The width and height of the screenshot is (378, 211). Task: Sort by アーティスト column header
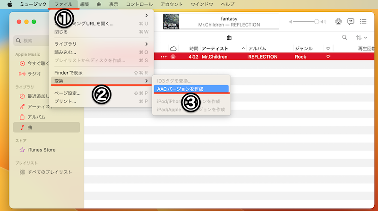(x=215, y=49)
